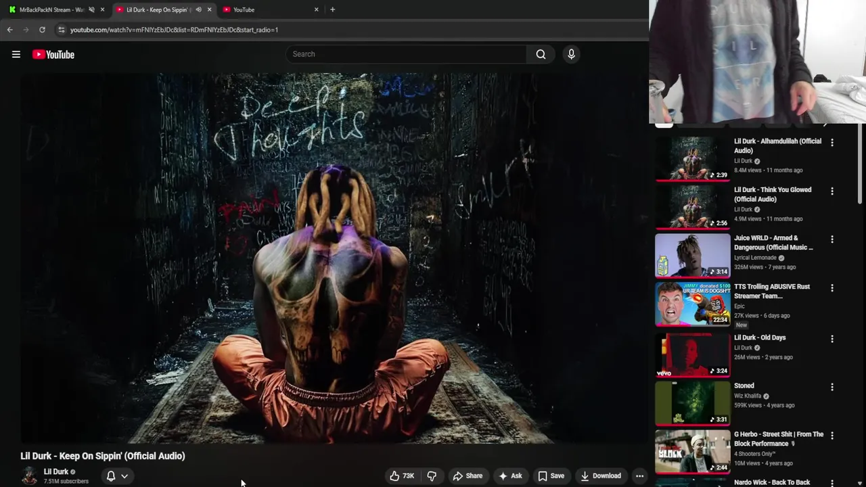
Task: Open Juice WRLD Armed & Dangerous thumbnail
Action: click(693, 256)
